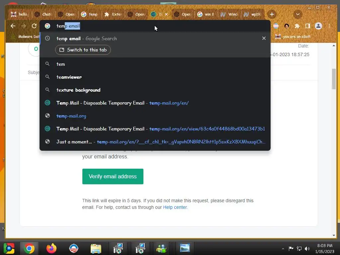Open the Action Center flag icon
The height and width of the screenshot is (255, 340).
coord(291,248)
